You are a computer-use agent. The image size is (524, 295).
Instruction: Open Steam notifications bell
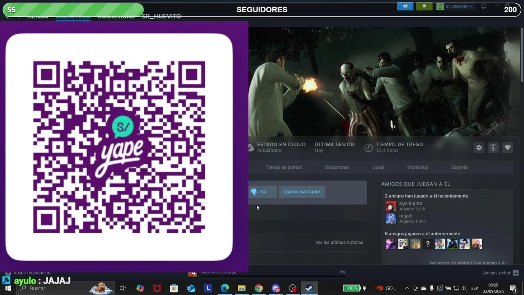click(x=424, y=6)
